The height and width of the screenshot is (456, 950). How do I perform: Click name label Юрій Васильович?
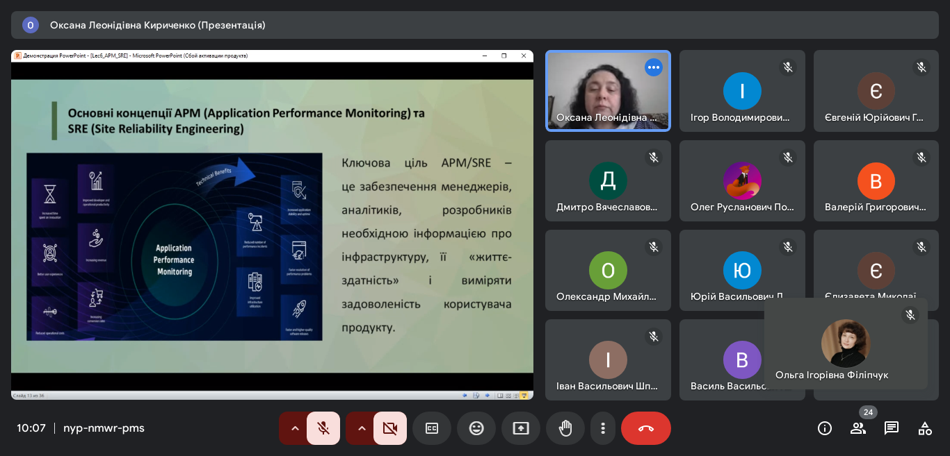pyautogui.click(x=738, y=296)
